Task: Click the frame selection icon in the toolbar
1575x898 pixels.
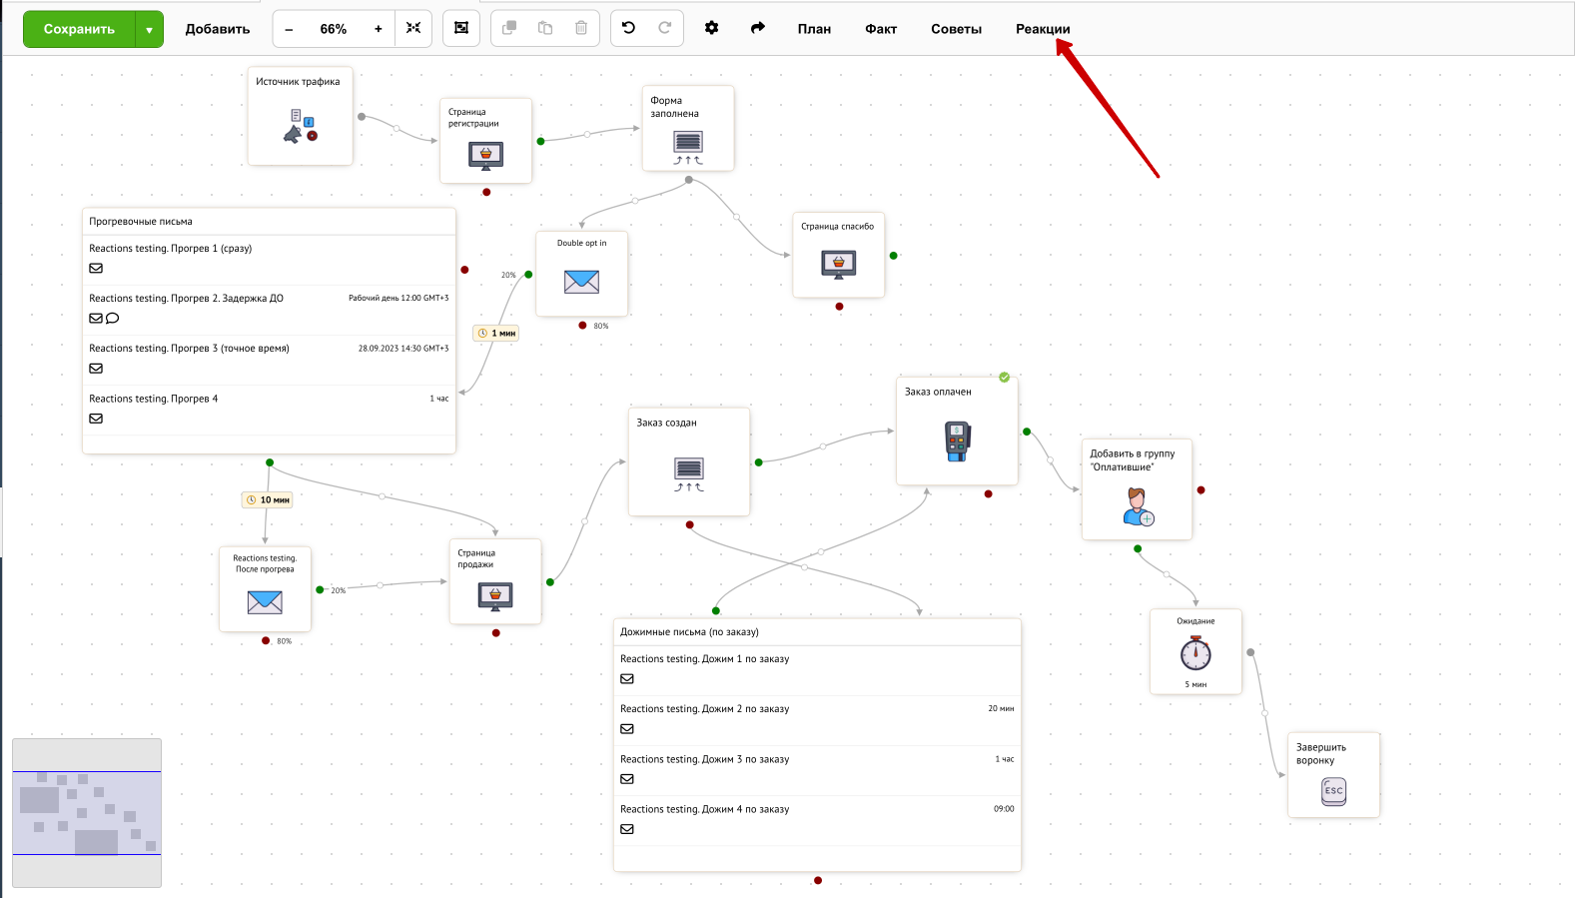Action: click(461, 28)
